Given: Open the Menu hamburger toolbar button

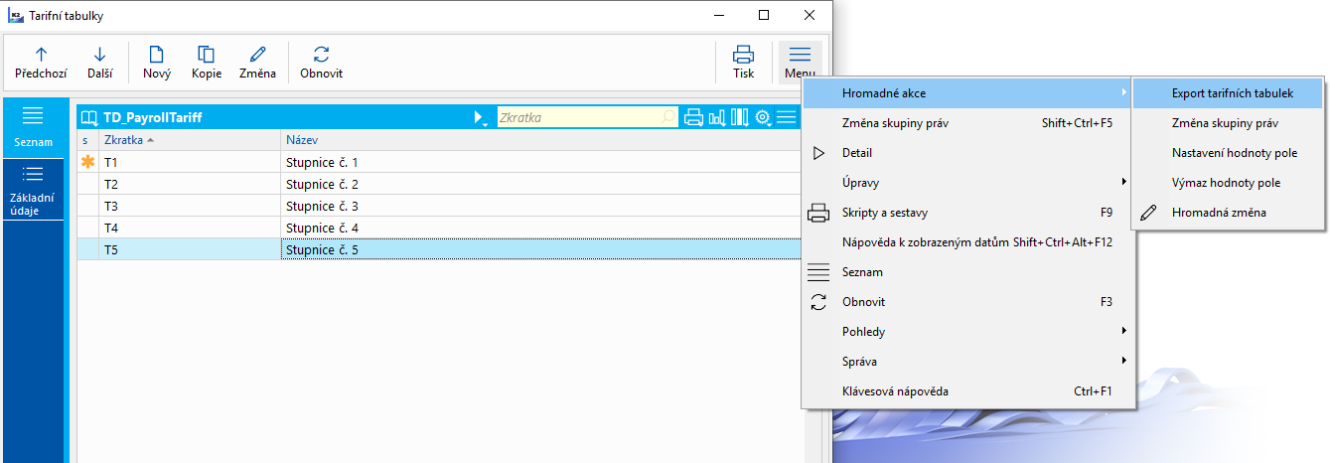Looking at the screenshot, I should pos(800,63).
